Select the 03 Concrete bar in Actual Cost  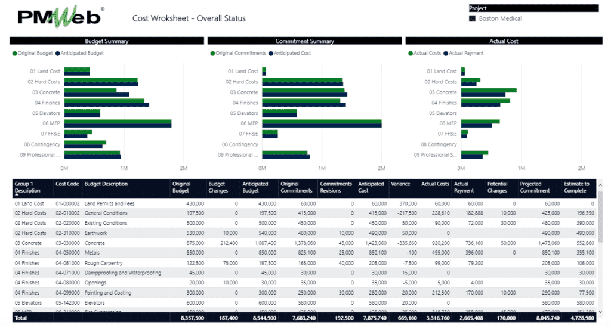(489, 92)
